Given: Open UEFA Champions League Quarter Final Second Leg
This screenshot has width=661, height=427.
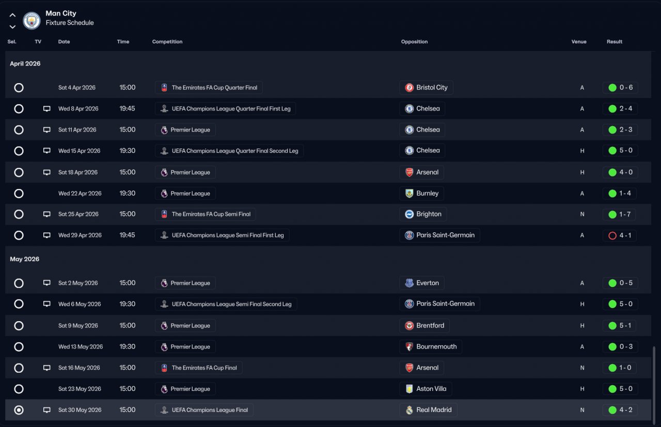Looking at the screenshot, I should (229, 151).
